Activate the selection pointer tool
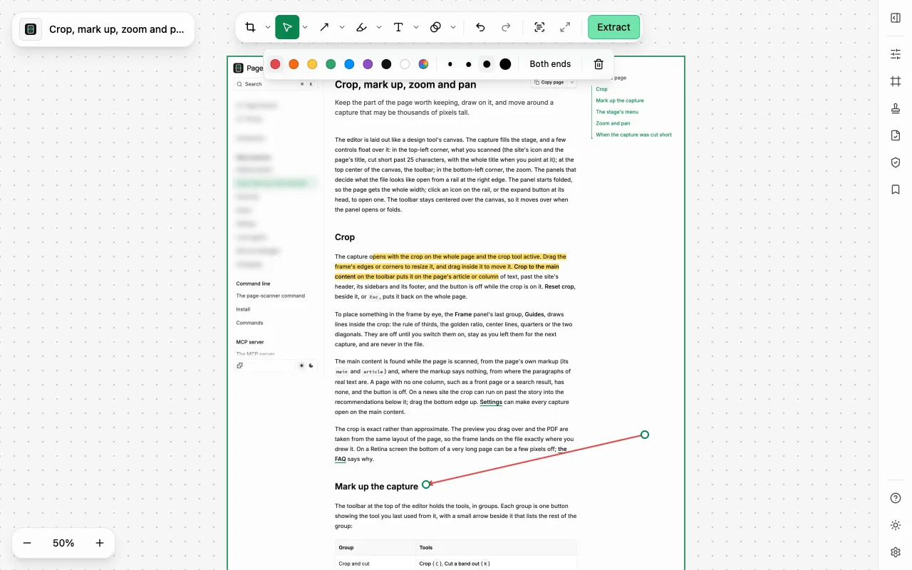This screenshot has width=912, height=570. coord(287,27)
